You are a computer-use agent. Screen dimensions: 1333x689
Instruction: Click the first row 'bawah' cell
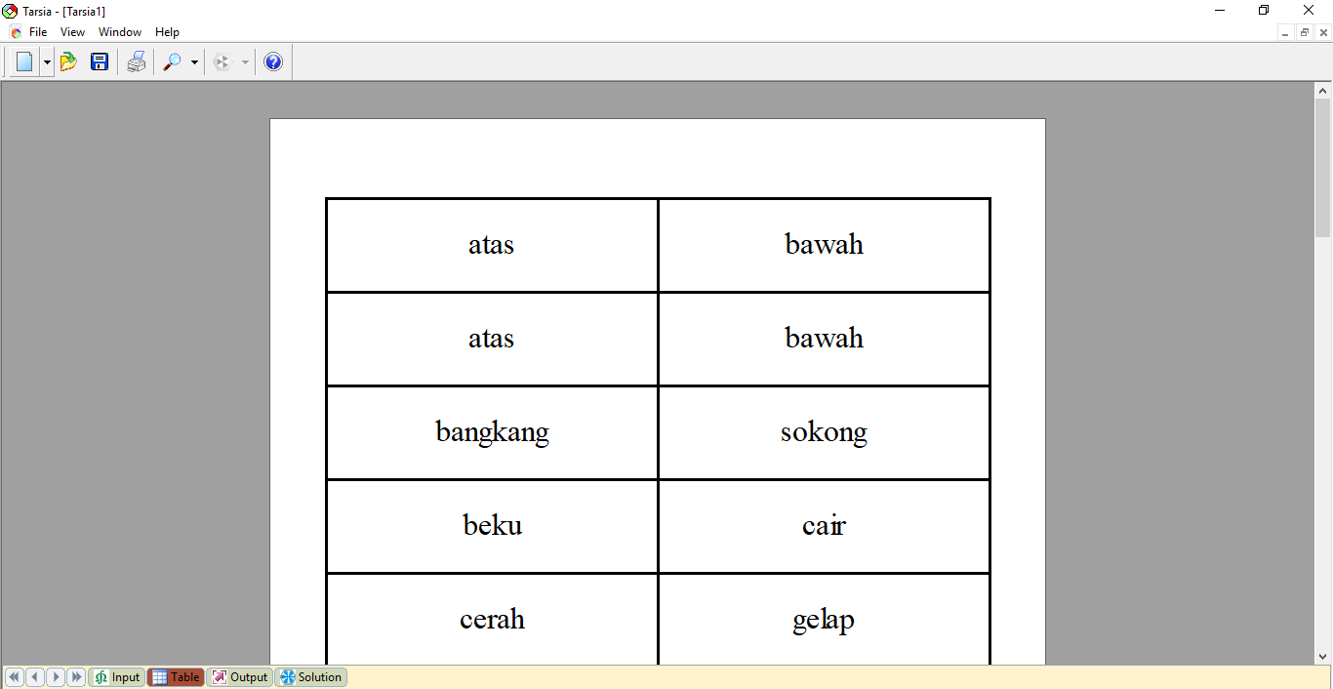click(x=825, y=245)
